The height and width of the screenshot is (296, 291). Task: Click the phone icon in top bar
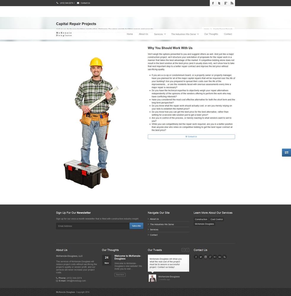click(x=57, y=3)
